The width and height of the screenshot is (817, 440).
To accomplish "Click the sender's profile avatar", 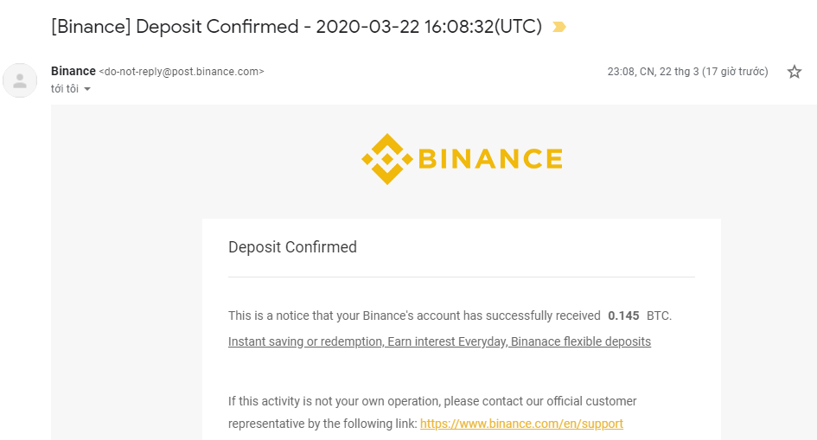I will point(20,80).
